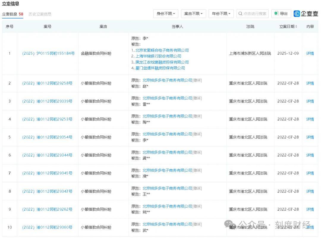
Task: Open case (2022)渝0112民初29345号
Action: point(47,173)
